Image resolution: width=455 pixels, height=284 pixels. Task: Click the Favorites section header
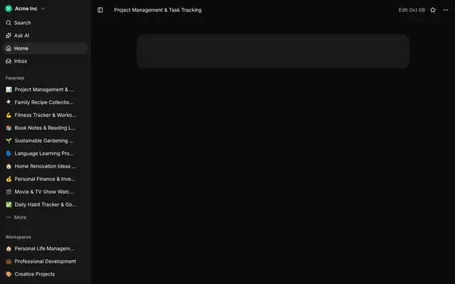pyautogui.click(x=15, y=78)
